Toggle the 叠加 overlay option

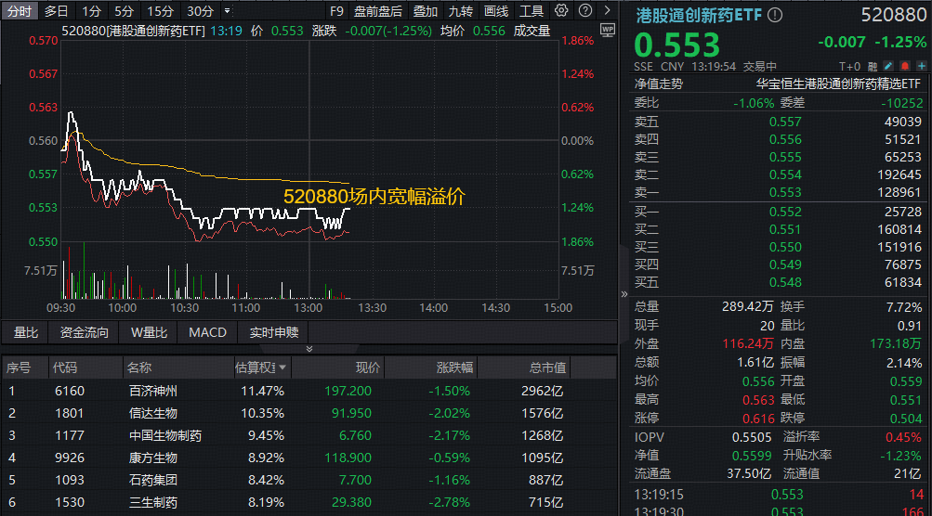[426, 11]
